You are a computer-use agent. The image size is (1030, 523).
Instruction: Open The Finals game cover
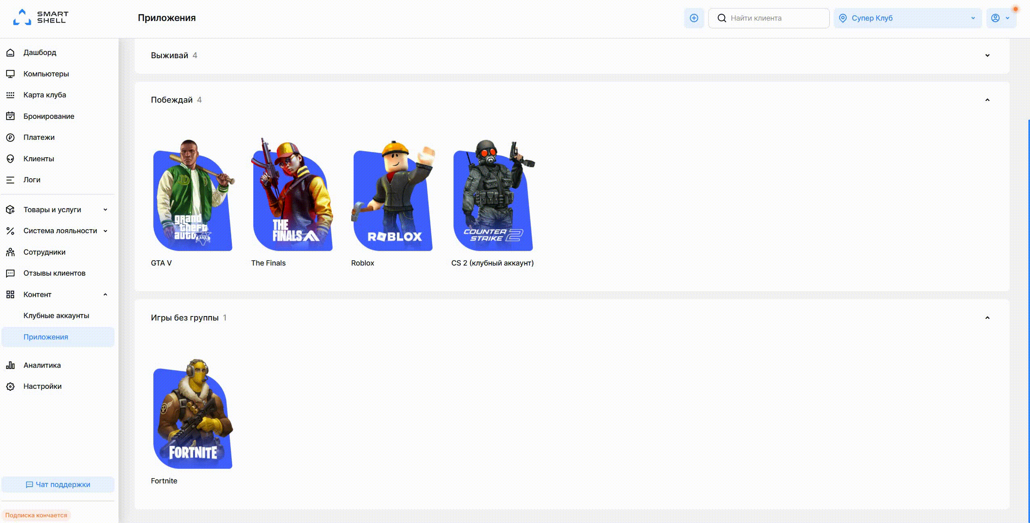tap(292, 194)
